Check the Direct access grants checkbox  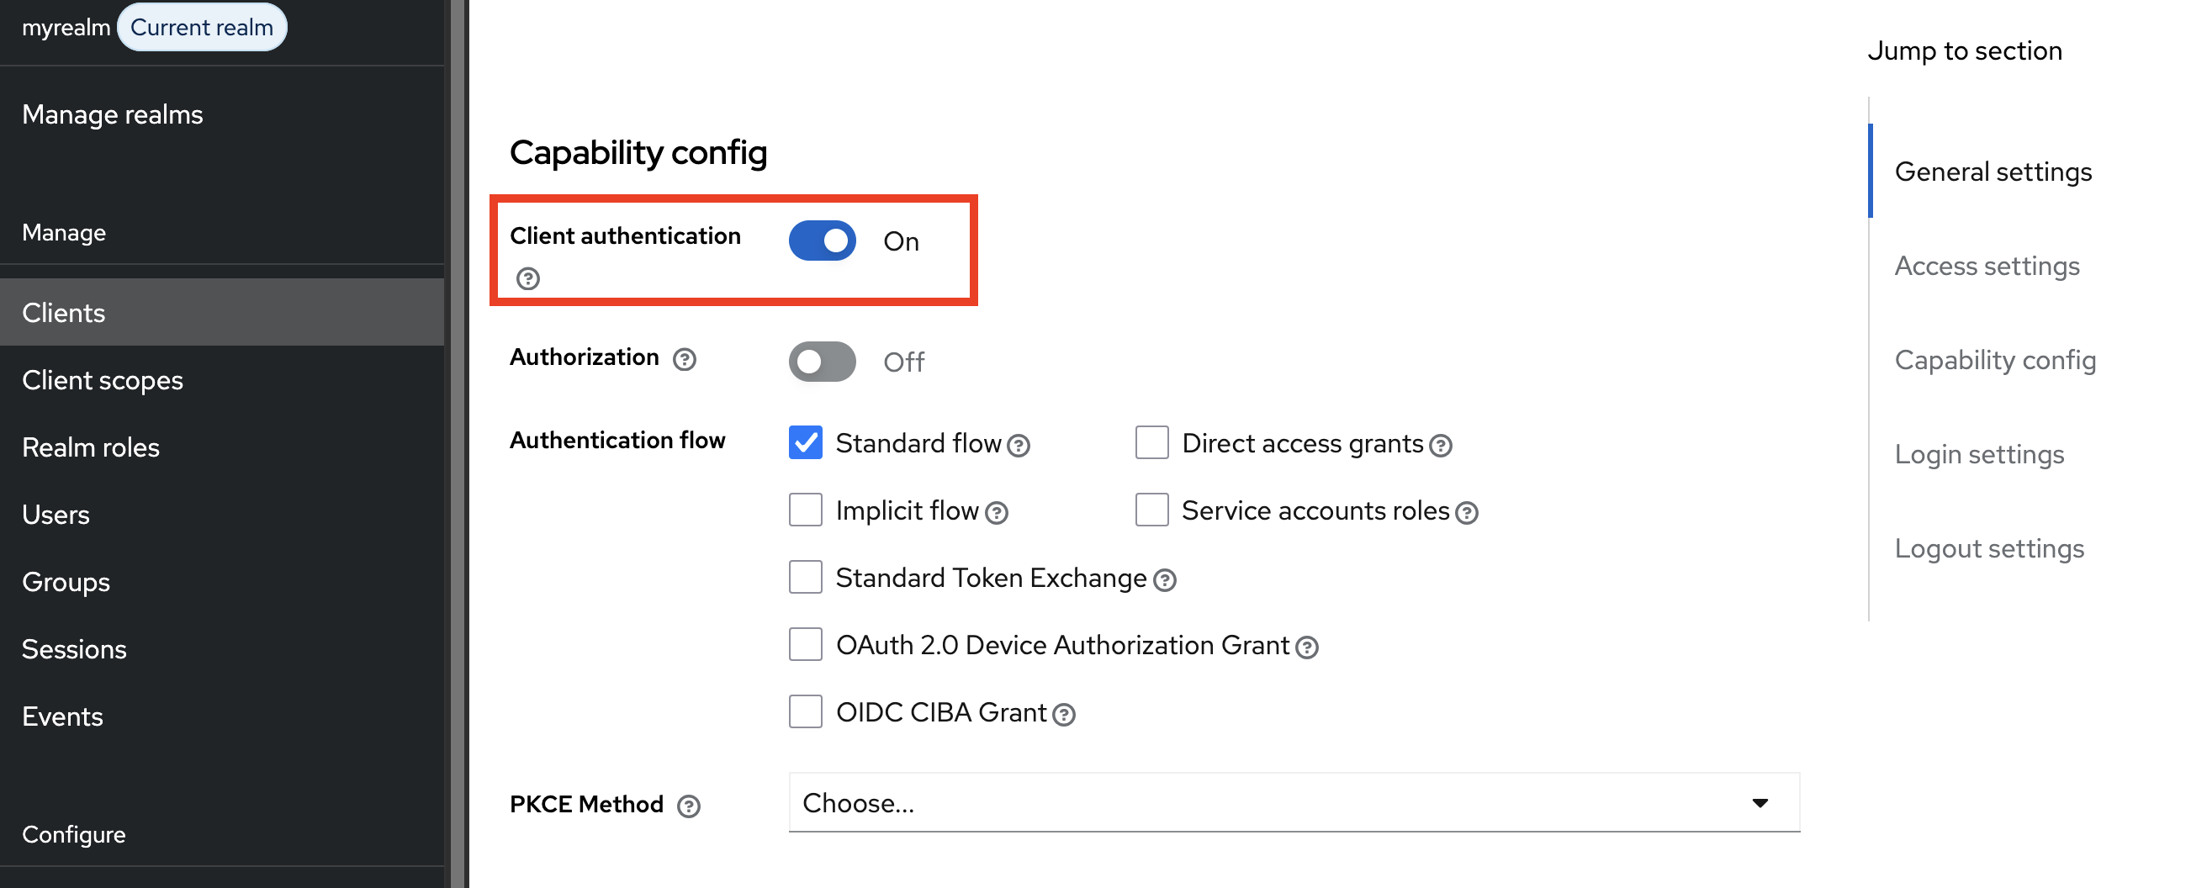pyautogui.click(x=1151, y=442)
